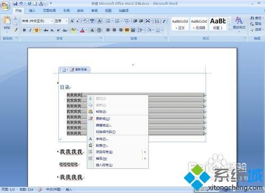Screen dimensions: 265x193
Task: Open Paragraph settings from the context menu
Action: pyautogui.click(x=118, y=145)
